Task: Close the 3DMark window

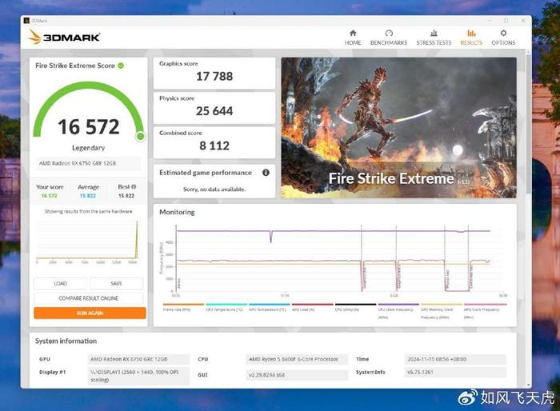Action: (x=523, y=21)
